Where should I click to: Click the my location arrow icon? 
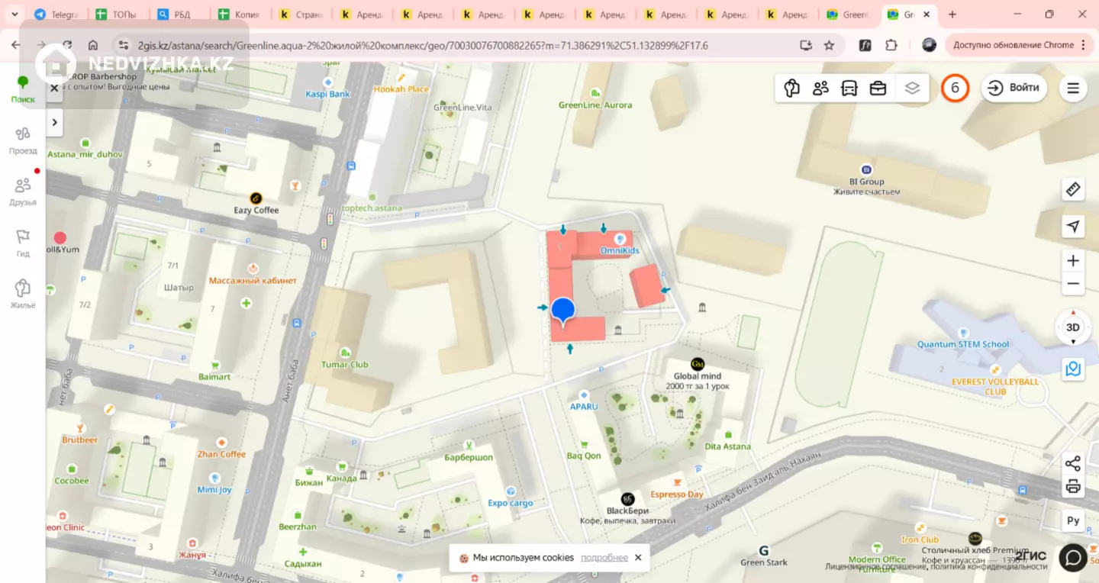1073,227
